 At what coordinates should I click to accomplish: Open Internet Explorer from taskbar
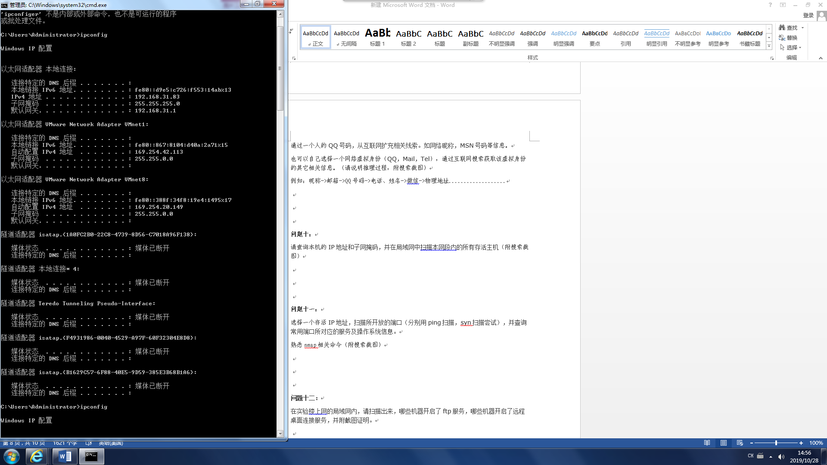(x=37, y=456)
